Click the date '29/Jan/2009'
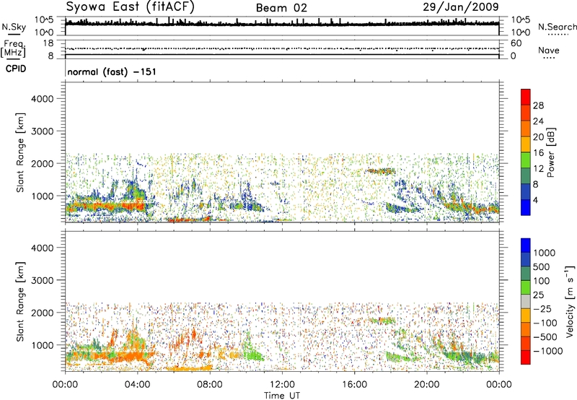 461,7
